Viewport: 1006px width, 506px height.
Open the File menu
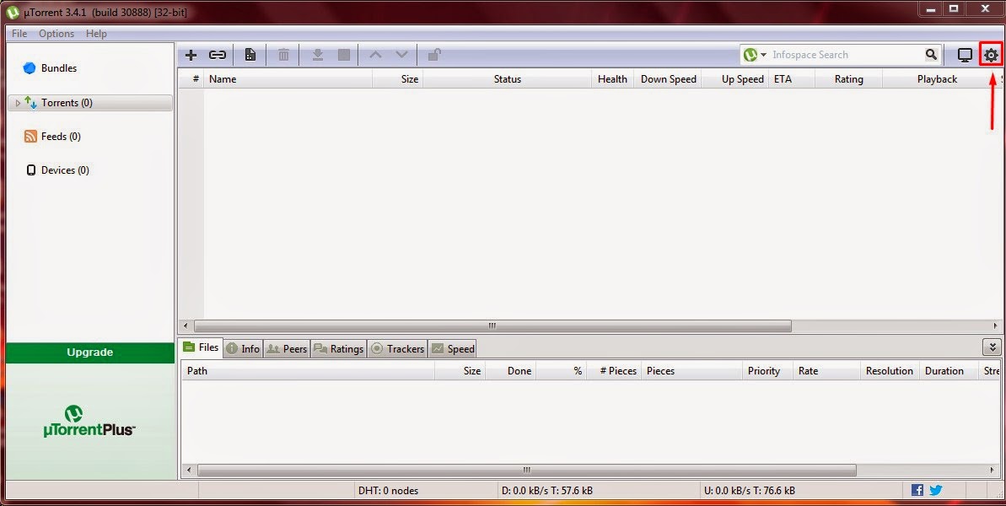click(x=19, y=34)
